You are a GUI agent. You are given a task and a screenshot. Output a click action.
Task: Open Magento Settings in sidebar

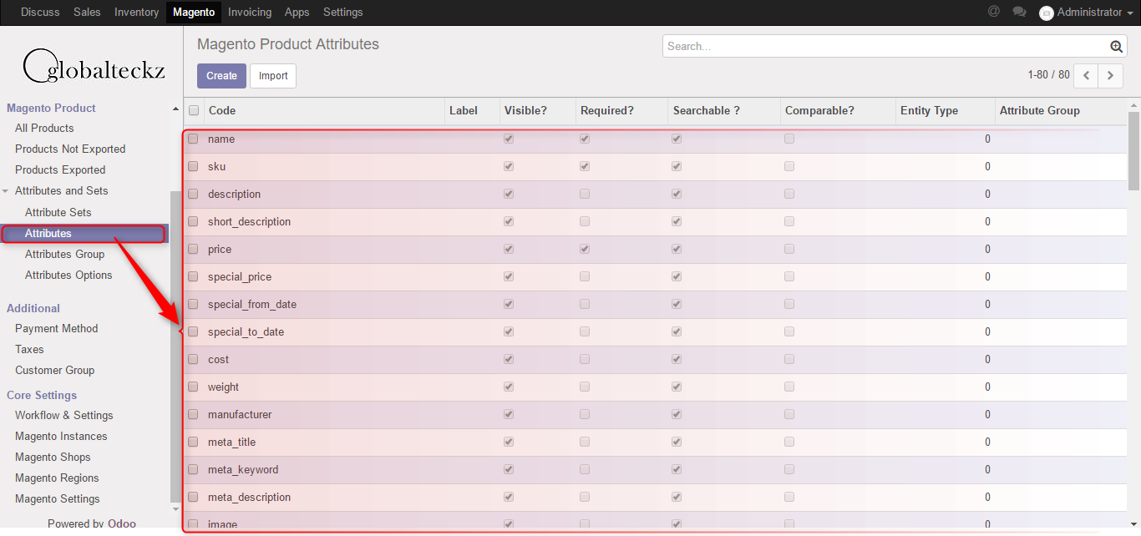[x=58, y=499]
